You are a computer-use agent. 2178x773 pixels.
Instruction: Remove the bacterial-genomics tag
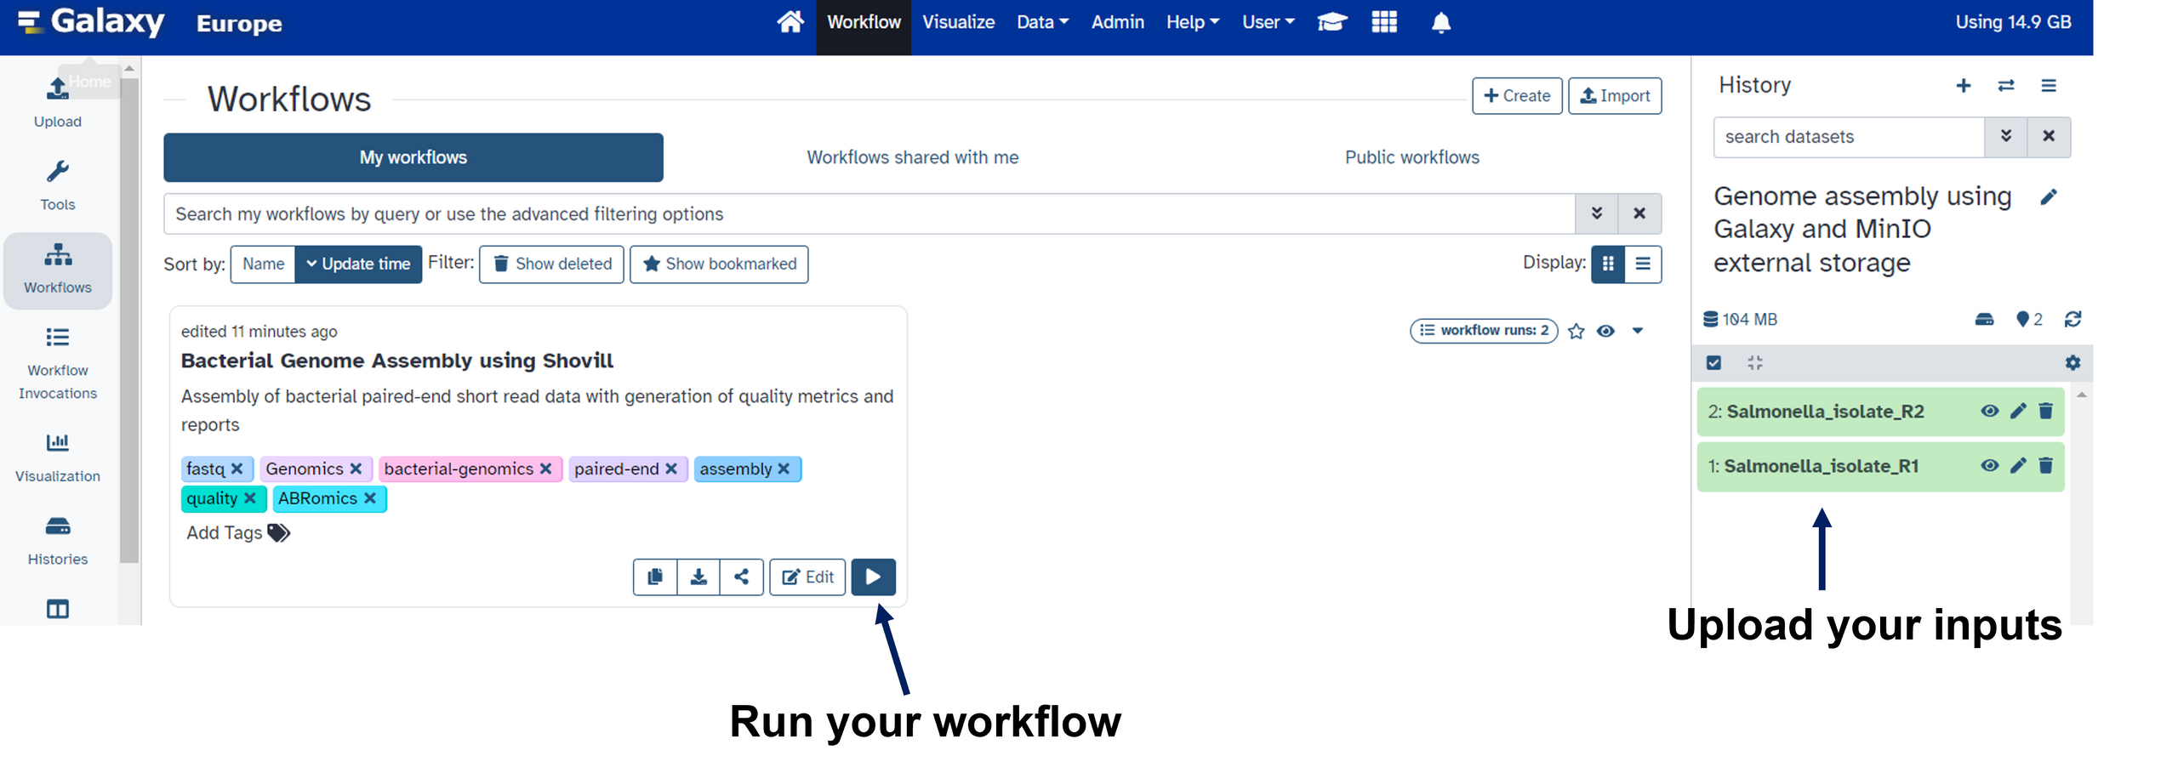point(545,469)
